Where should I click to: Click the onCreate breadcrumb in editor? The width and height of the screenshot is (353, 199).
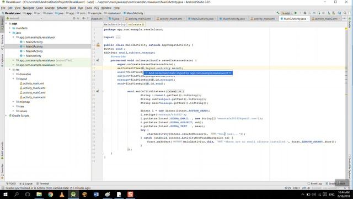pyautogui.click(x=136, y=24)
